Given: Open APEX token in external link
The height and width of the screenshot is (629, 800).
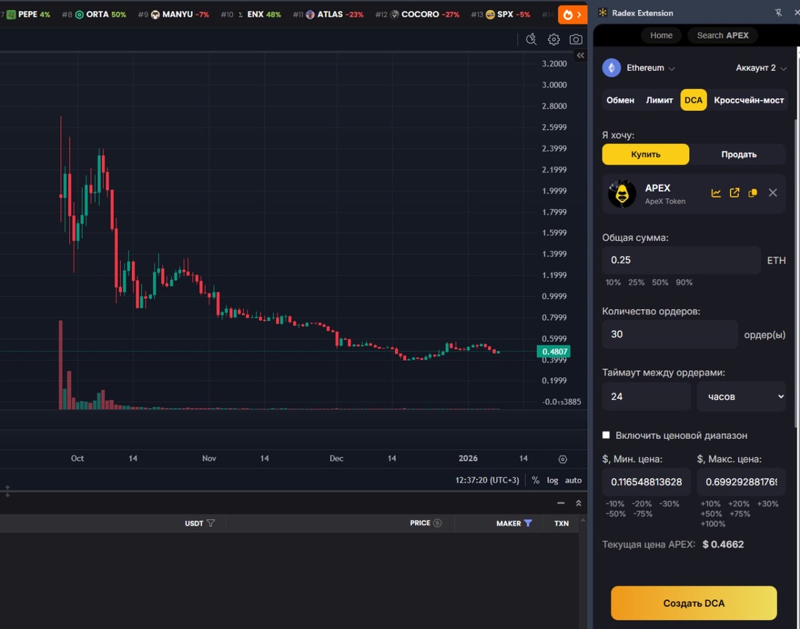Looking at the screenshot, I should tap(735, 193).
